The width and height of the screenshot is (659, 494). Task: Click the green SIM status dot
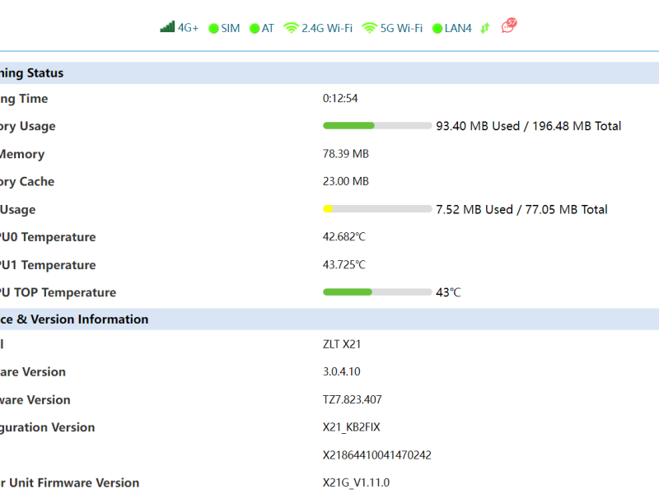[213, 29]
